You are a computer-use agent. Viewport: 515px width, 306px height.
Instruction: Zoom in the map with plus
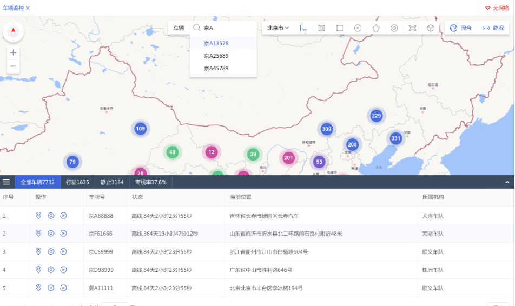13,52
